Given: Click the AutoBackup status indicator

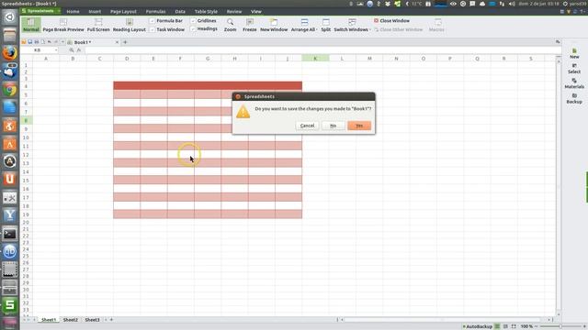Looking at the screenshot, I should pos(477,326).
